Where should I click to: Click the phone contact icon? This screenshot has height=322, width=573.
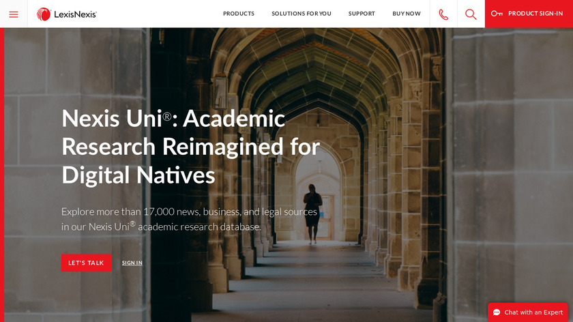click(443, 14)
